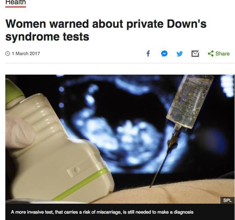
Task: Select the 1 March 2017 date
Action: click(26, 54)
